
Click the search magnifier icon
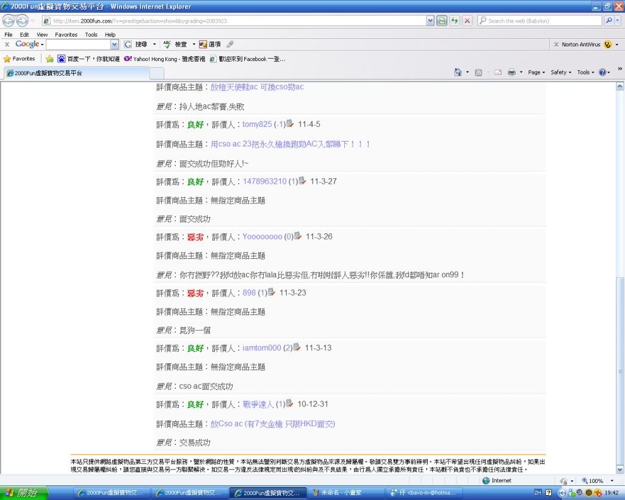coord(609,21)
